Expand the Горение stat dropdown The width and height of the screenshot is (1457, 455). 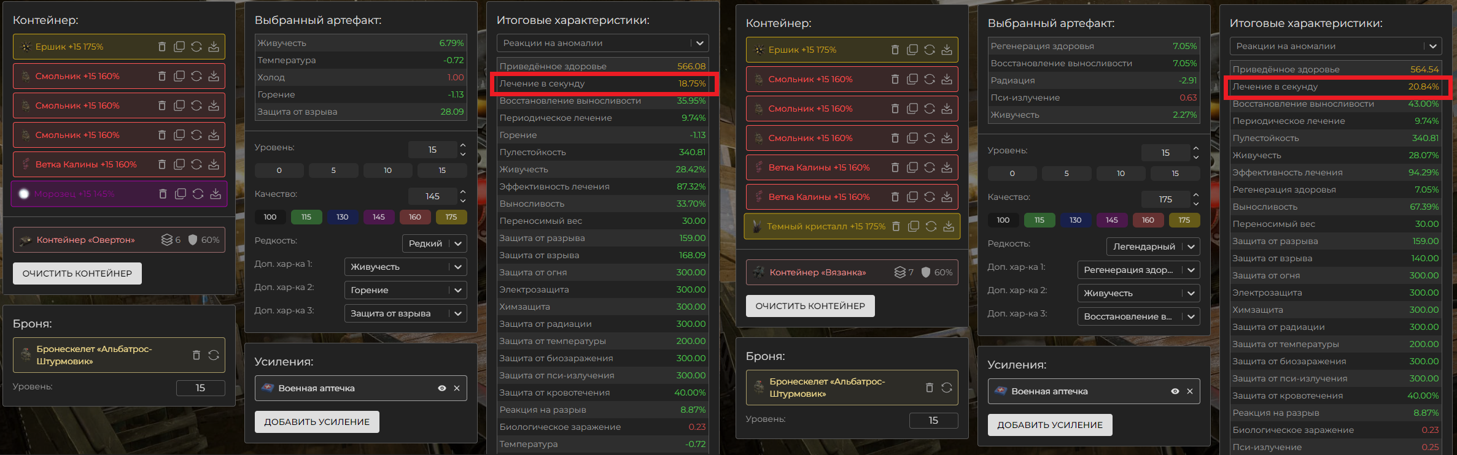405,290
